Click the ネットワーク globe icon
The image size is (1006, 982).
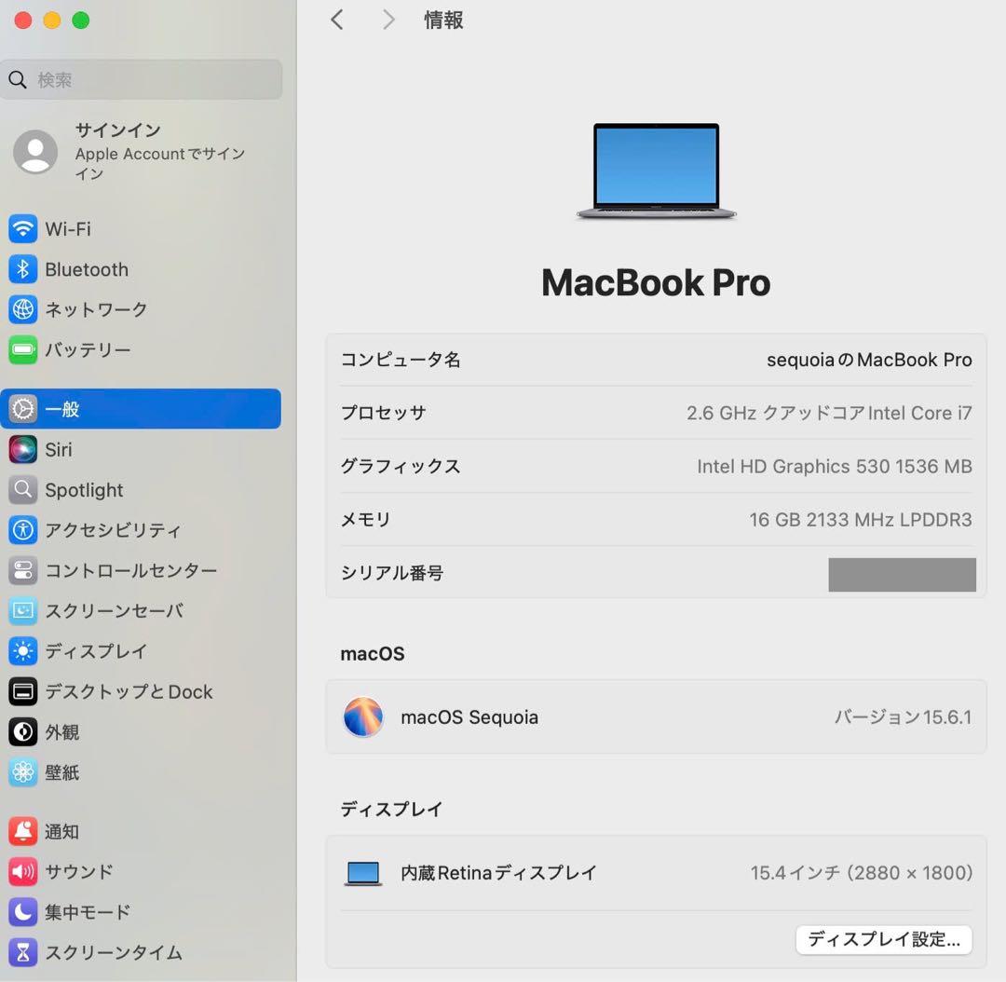(23, 309)
